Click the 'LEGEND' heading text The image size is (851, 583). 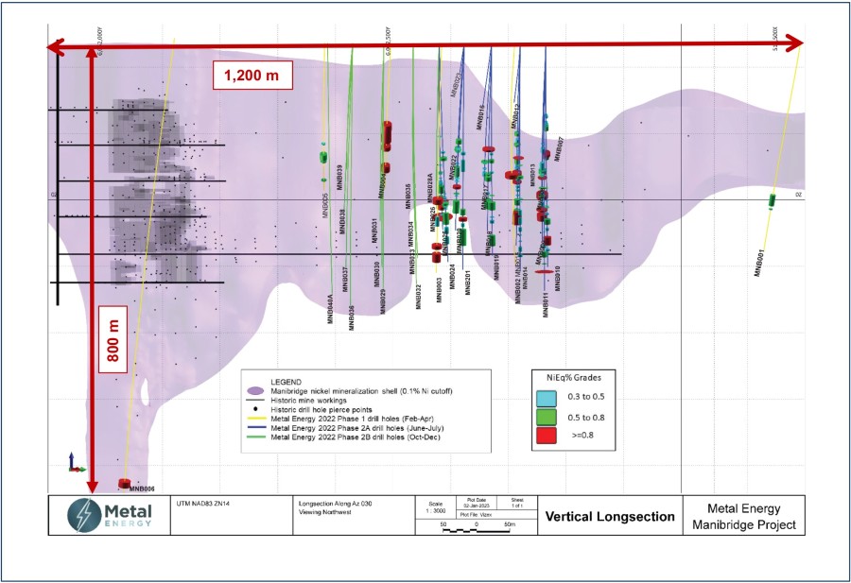(286, 382)
